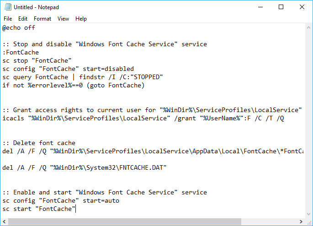Image resolution: width=313 pixels, height=226 pixels.
Task: Click the horizontal scrollbar left arrow
Action: coord(4,221)
